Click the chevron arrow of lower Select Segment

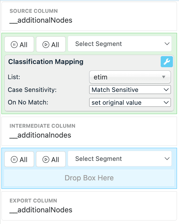click(x=167, y=159)
